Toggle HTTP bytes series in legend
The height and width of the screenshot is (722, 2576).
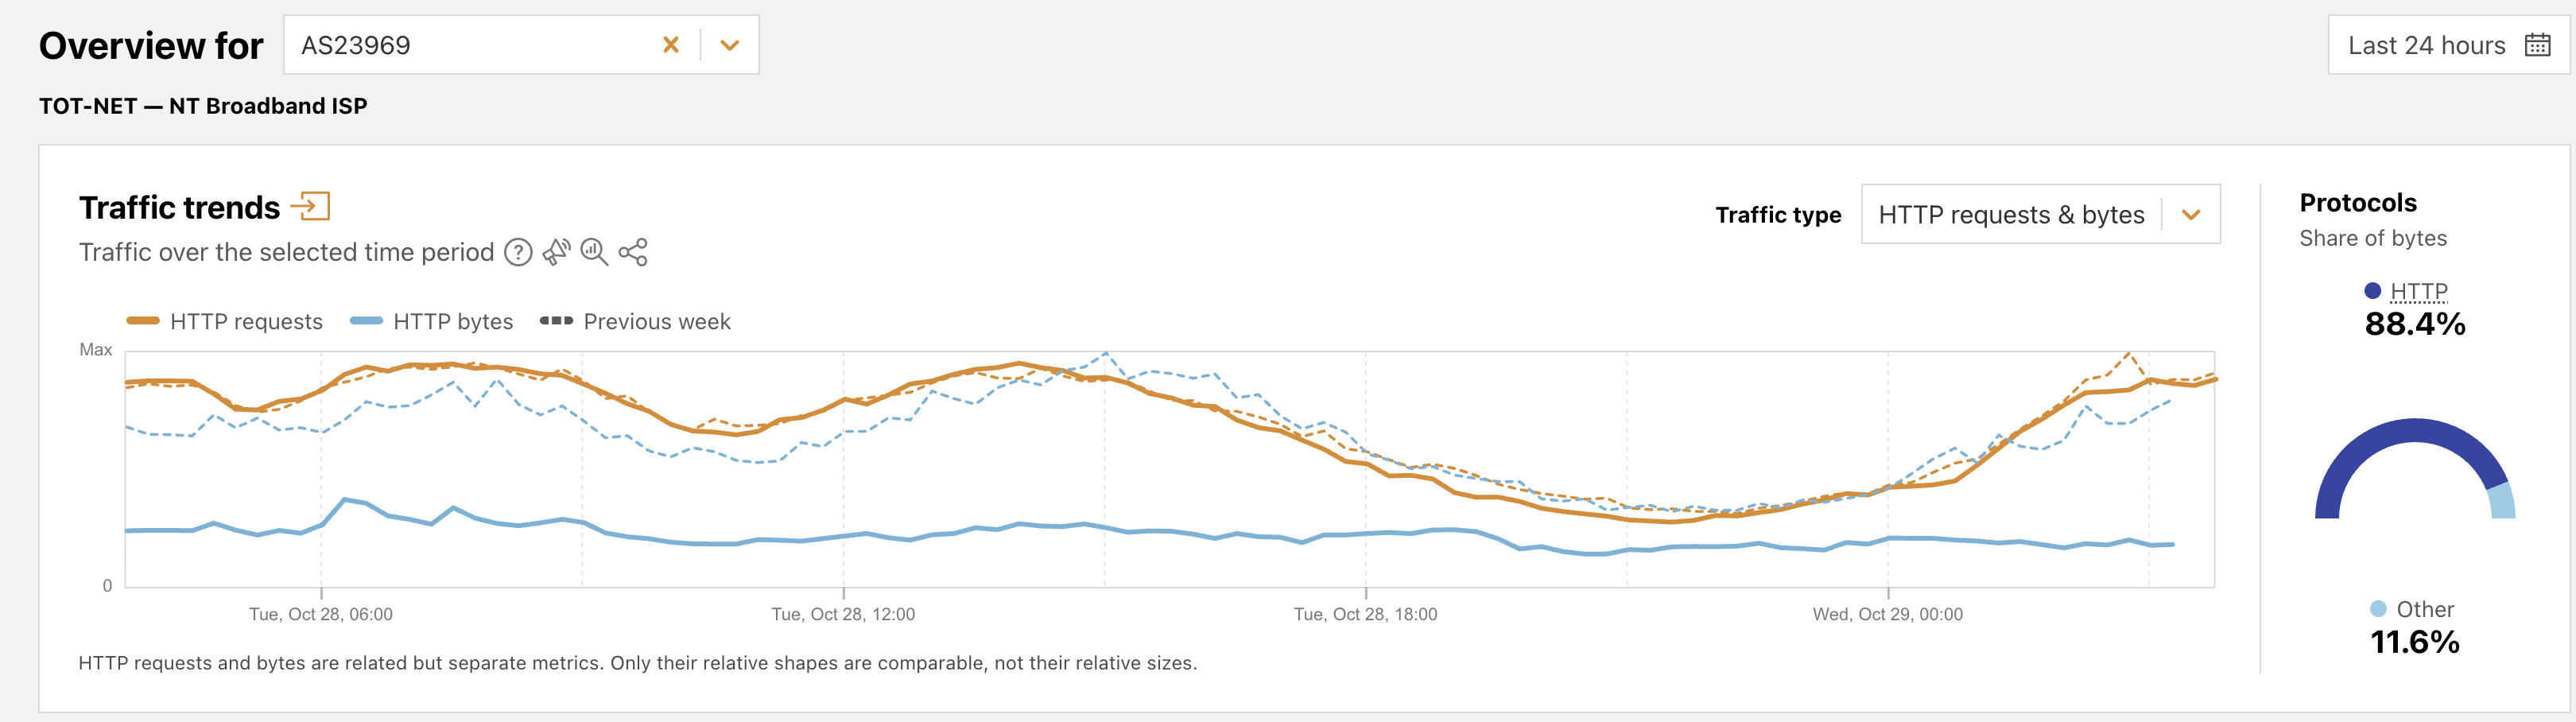point(432,321)
